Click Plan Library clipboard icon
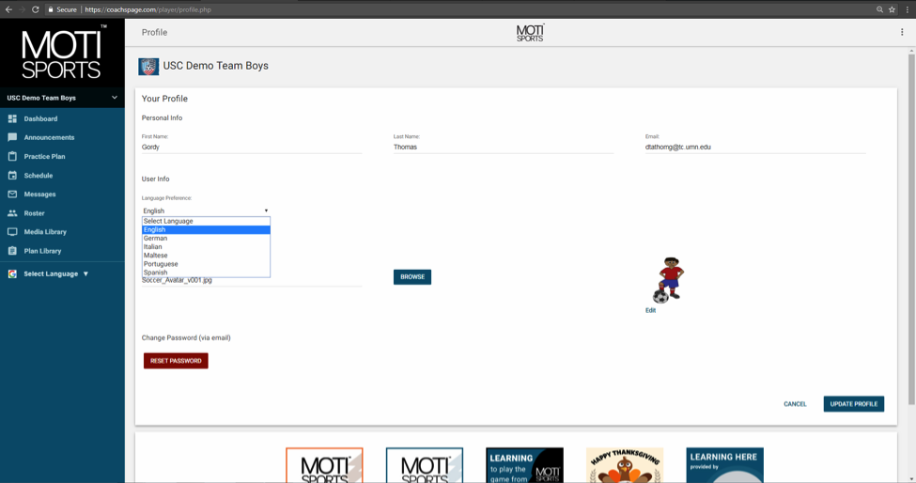The height and width of the screenshot is (483, 916). pos(12,251)
